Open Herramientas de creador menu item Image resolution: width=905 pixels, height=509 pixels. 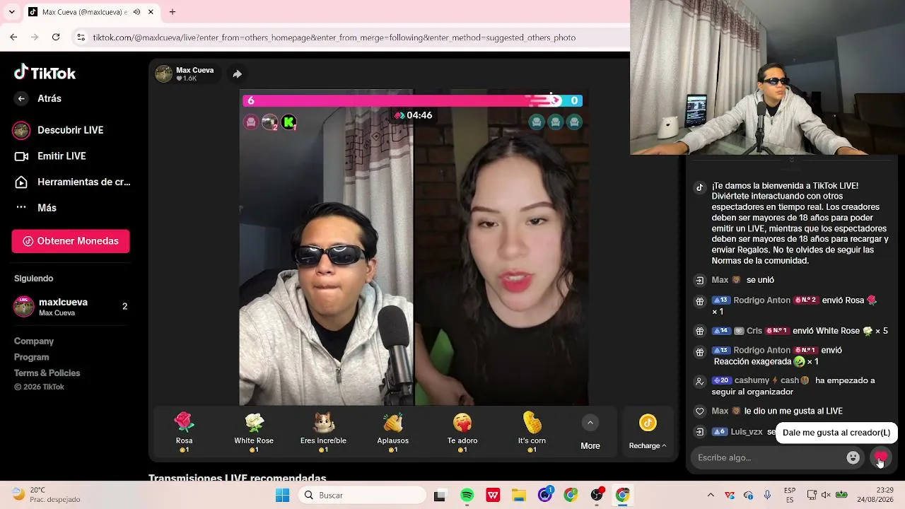coord(84,182)
